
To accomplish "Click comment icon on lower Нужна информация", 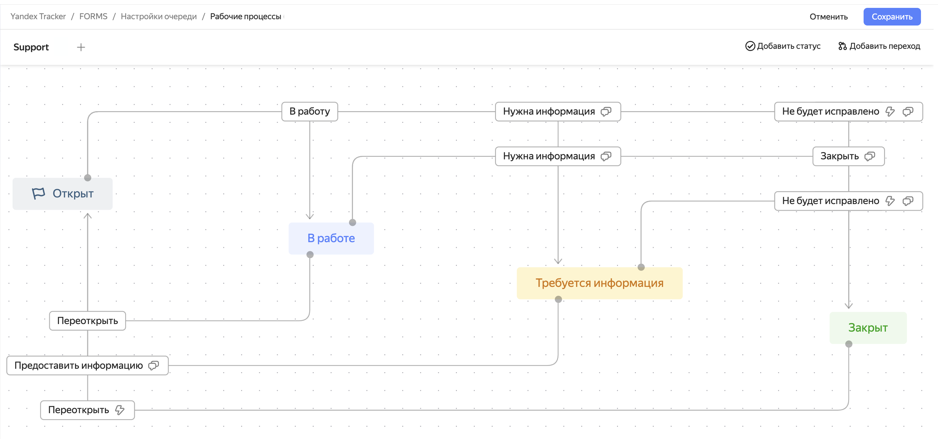I will pos(606,157).
